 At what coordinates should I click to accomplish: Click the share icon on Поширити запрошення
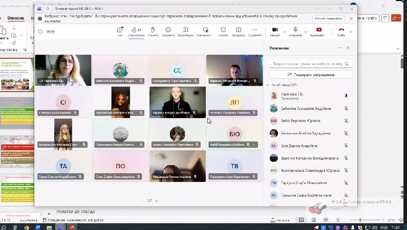coord(290,75)
